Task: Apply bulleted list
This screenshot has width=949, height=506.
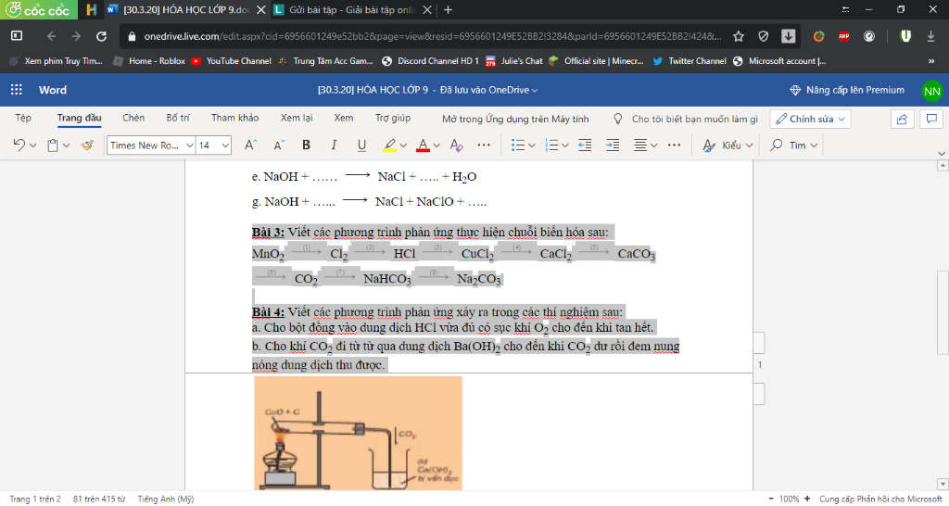Action: click(518, 145)
